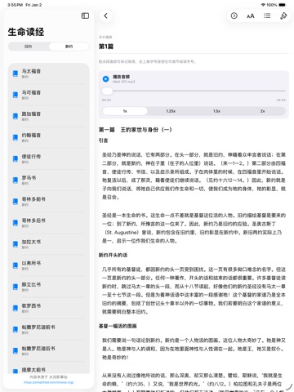Image resolution: width=294 pixels, height=392 pixels.
Task: Open the chapter list icon
Action: (x=267, y=16)
